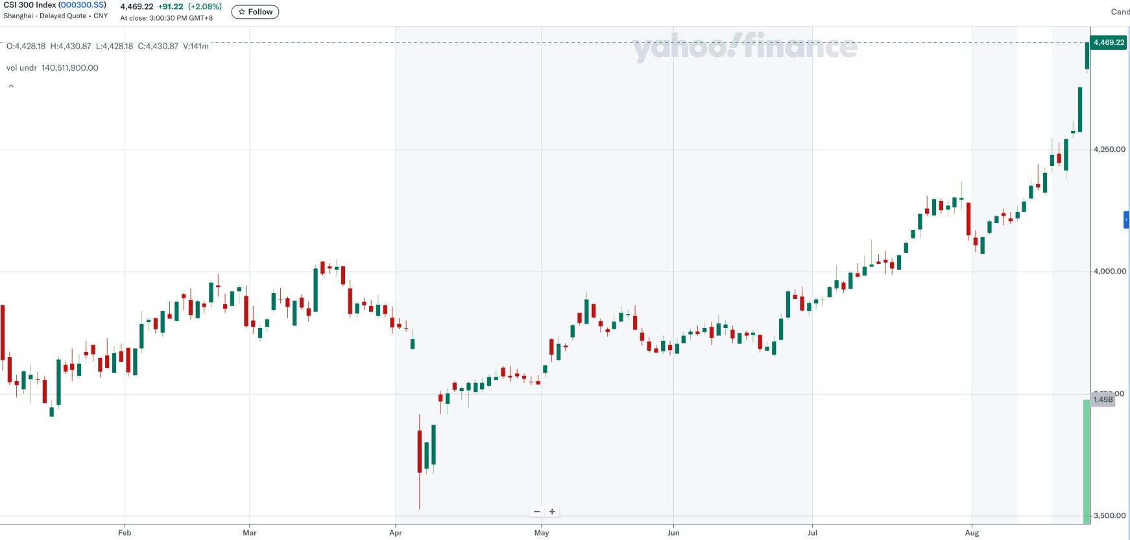The image size is (1130, 540).
Task: Click the Jul label on the time axis
Action: coord(812,533)
